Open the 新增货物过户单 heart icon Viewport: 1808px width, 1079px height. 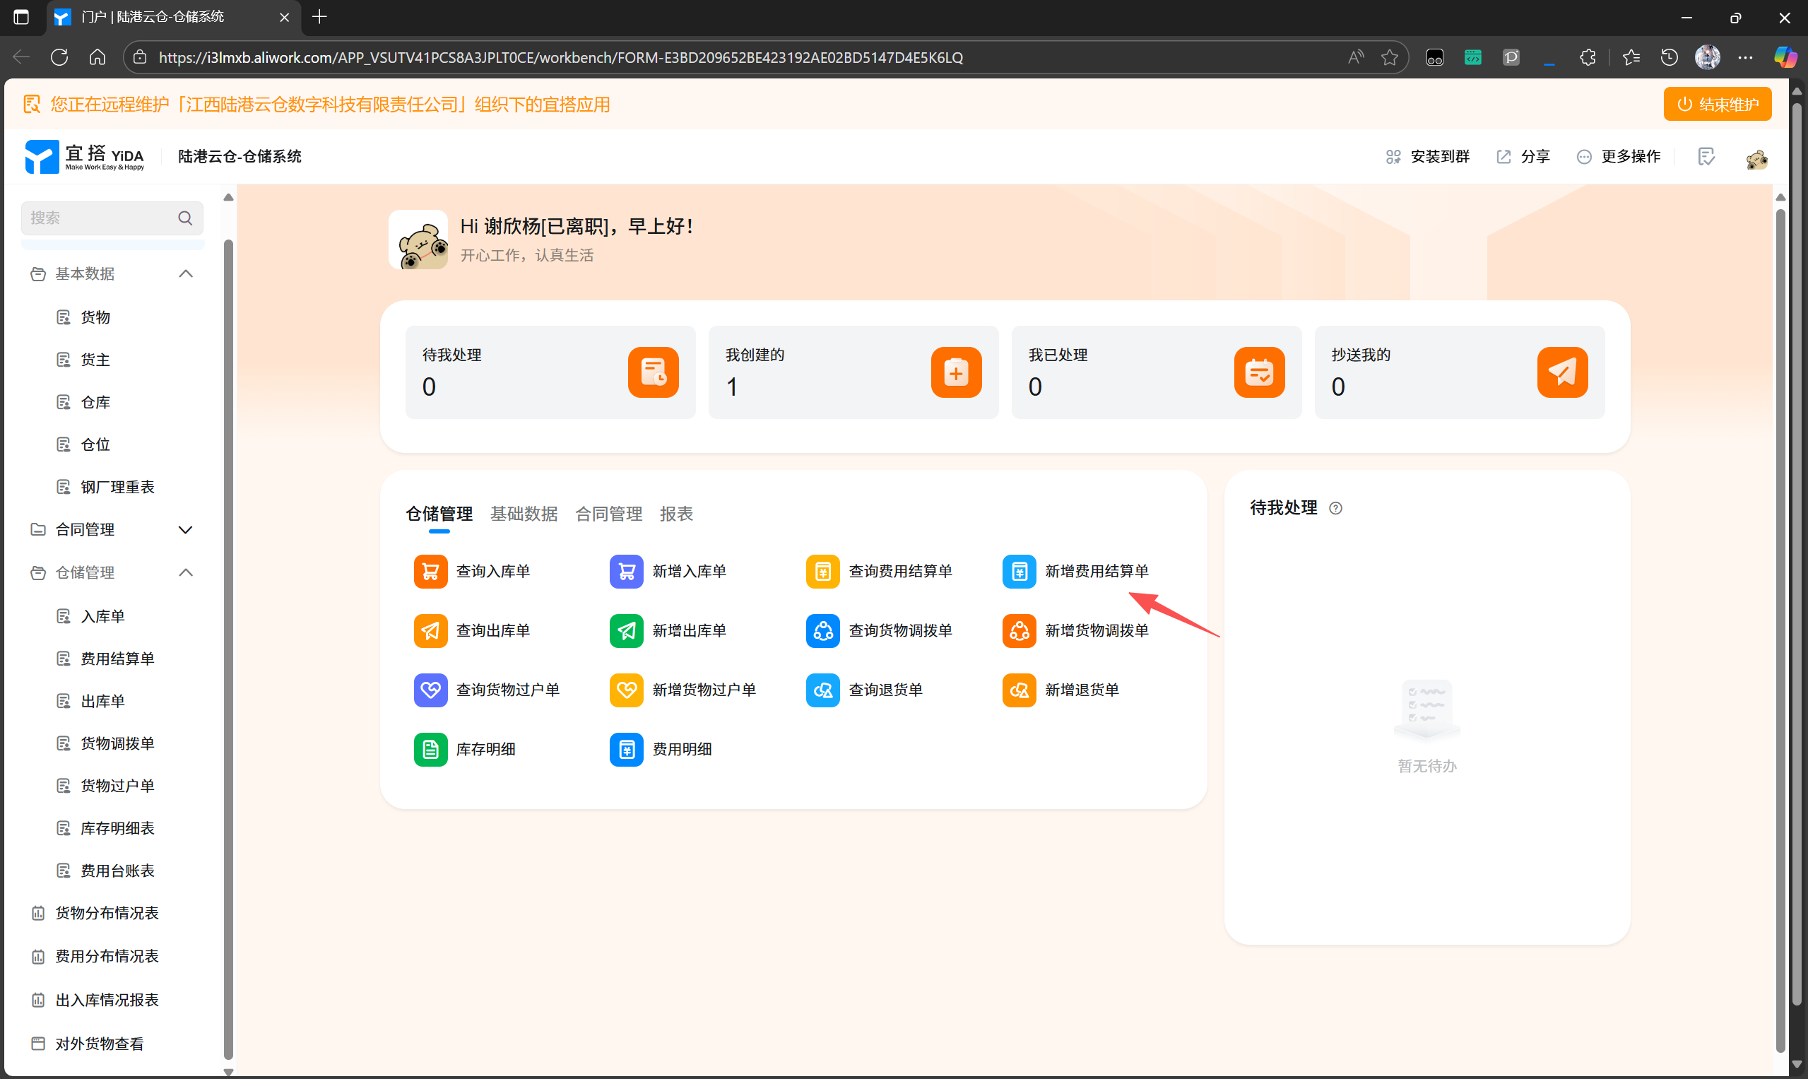coord(626,689)
